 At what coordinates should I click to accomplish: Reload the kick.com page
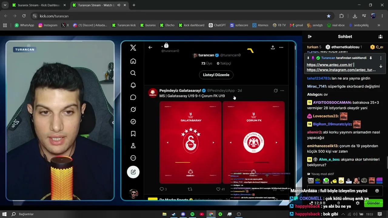(x=24, y=16)
